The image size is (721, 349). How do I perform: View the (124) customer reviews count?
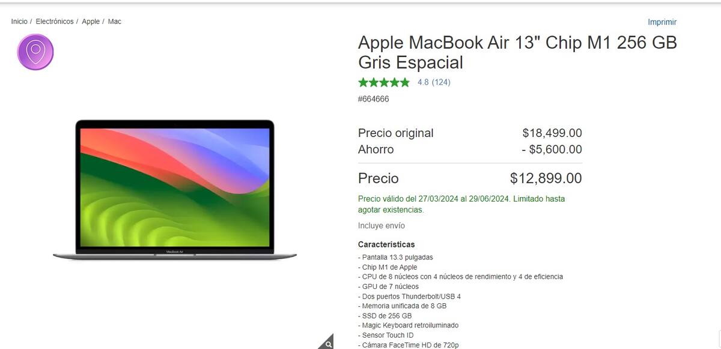(x=441, y=82)
